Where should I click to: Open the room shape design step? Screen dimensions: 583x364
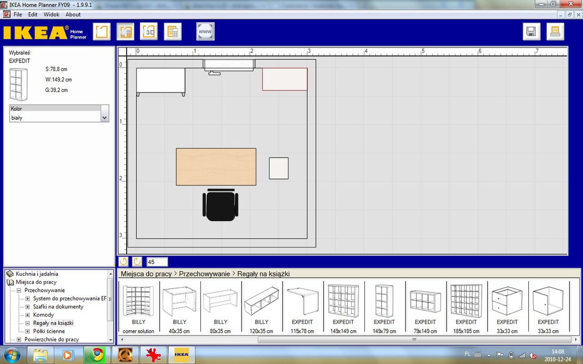click(102, 32)
